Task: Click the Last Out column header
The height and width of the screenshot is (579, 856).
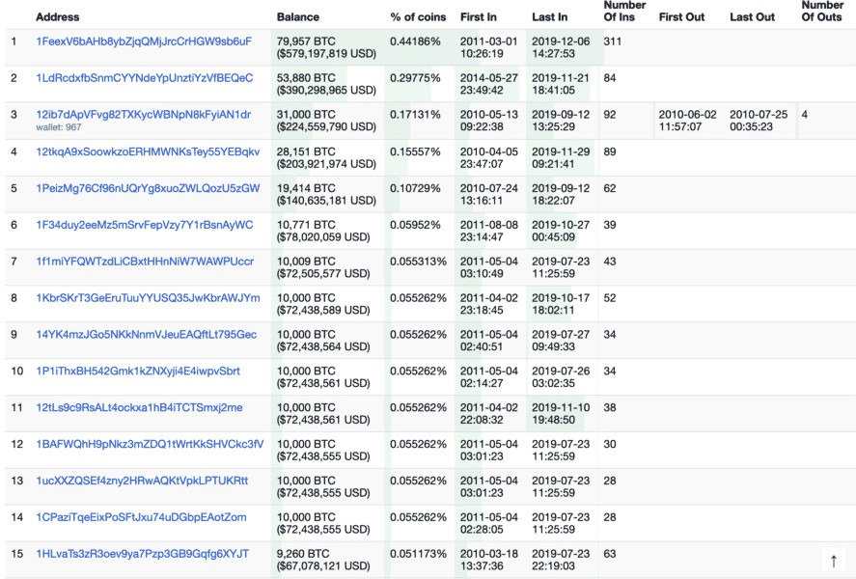Action: click(752, 17)
